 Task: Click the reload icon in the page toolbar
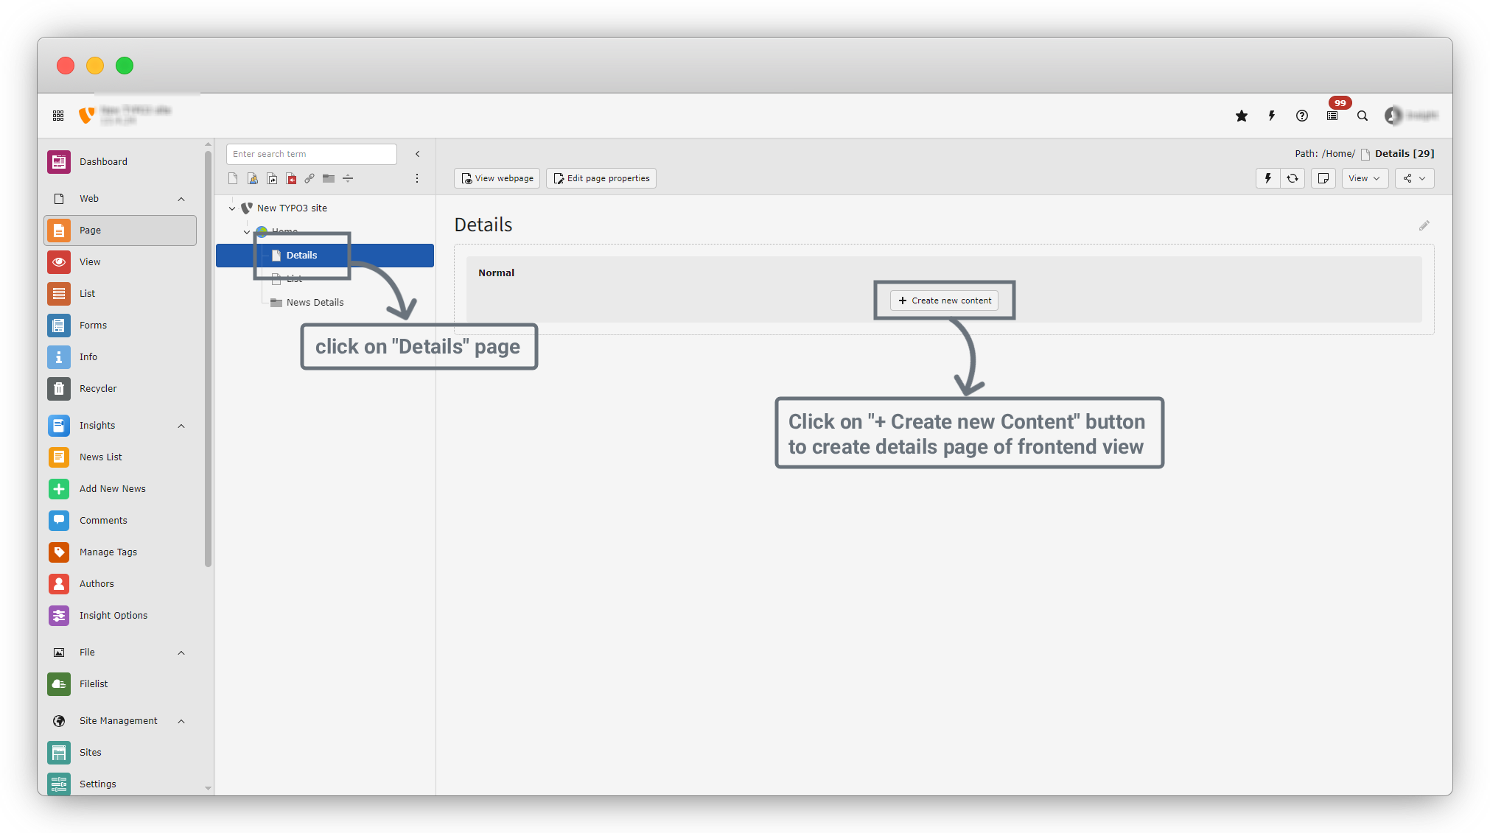point(1293,178)
